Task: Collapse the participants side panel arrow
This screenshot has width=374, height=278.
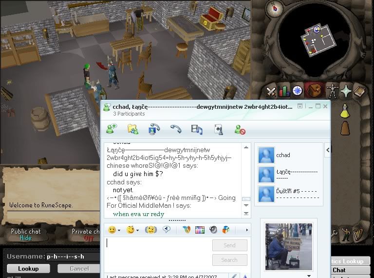Action: pos(328,150)
